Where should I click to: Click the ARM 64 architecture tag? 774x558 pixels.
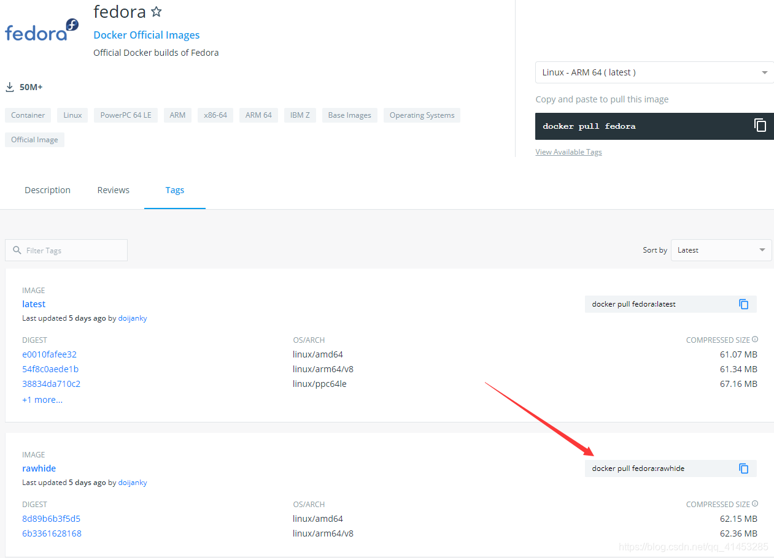point(258,115)
